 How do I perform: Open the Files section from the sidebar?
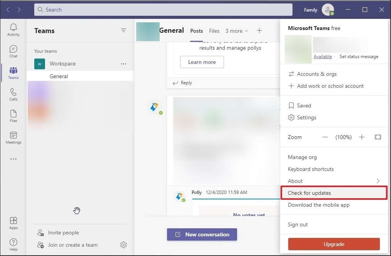click(x=13, y=115)
